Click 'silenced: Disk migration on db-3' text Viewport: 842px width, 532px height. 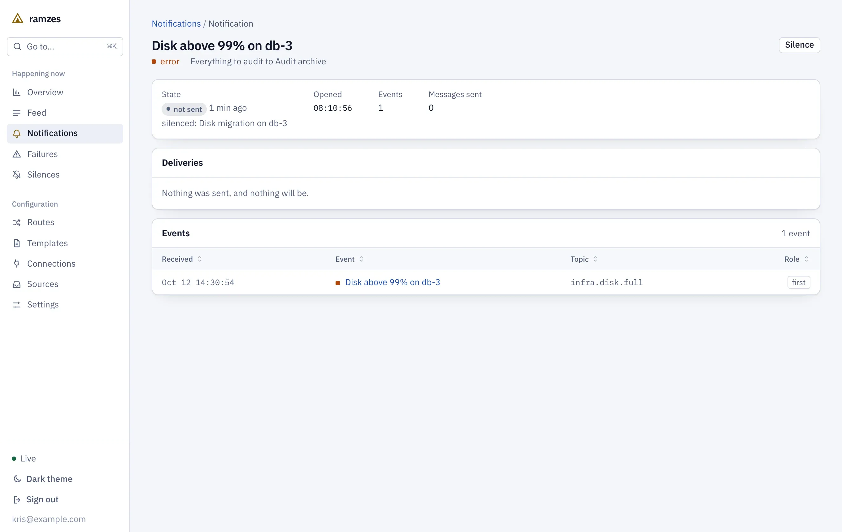pos(224,123)
